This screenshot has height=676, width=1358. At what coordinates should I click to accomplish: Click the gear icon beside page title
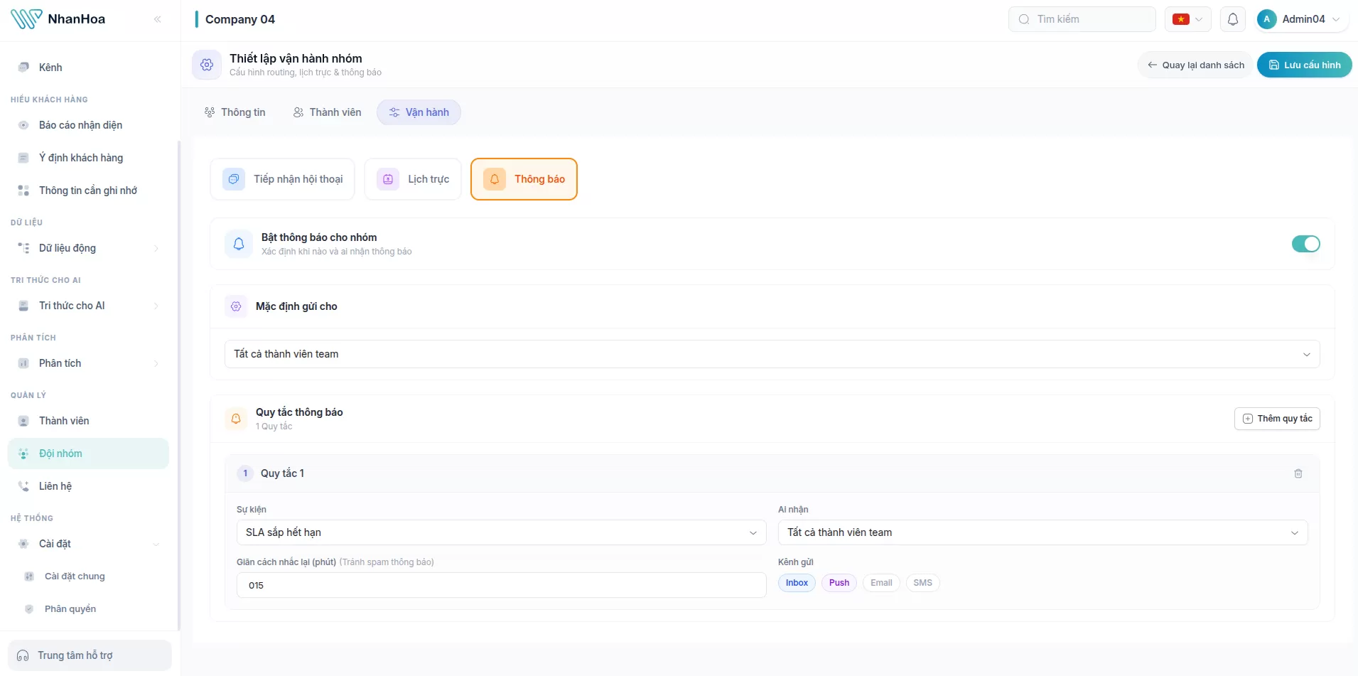click(207, 65)
